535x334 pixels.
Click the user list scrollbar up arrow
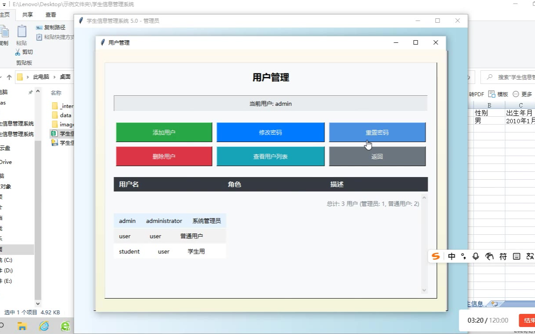point(424,198)
